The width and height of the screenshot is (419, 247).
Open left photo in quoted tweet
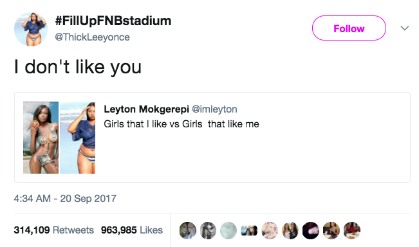[x=41, y=138]
